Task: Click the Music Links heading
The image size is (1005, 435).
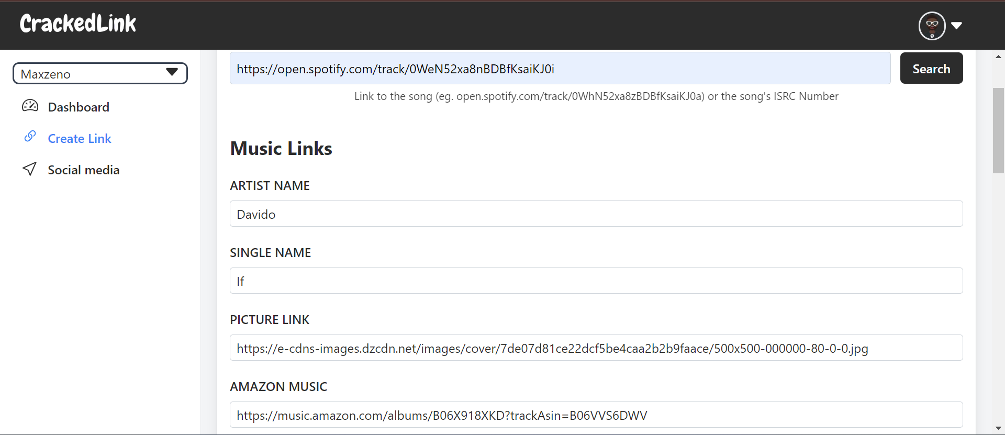Action: tap(281, 149)
